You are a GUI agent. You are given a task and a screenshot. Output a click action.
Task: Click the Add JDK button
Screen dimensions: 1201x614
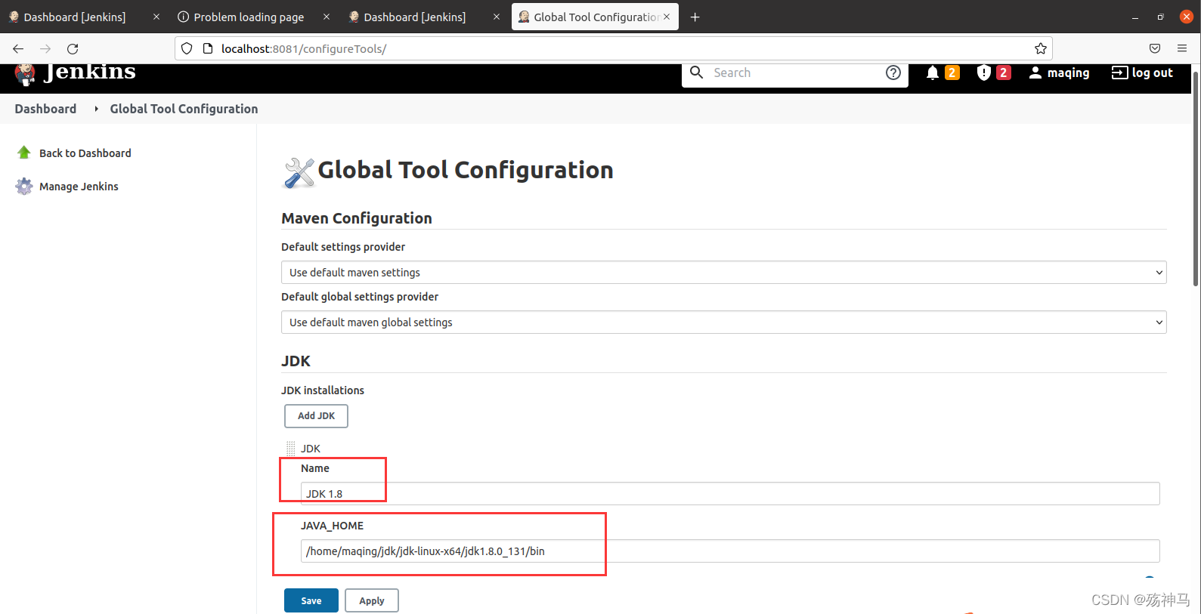316,416
